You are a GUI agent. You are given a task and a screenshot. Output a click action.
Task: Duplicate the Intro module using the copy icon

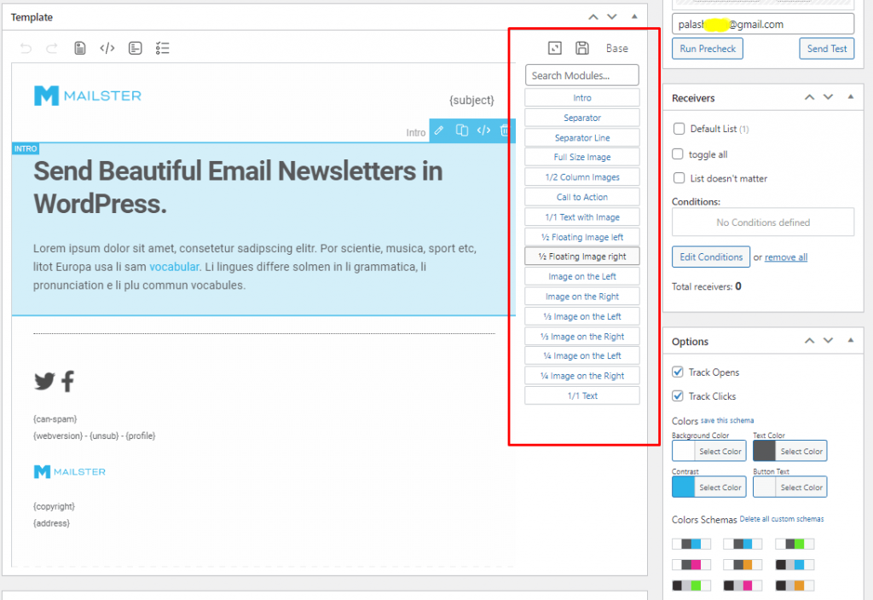tap(461, 130)
